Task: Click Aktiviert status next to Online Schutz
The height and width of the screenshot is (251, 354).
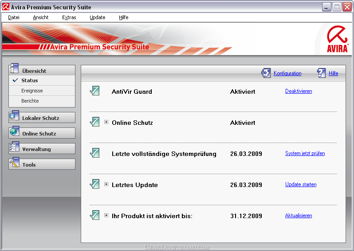Action: pyautogui.click(x=243, y=123)
